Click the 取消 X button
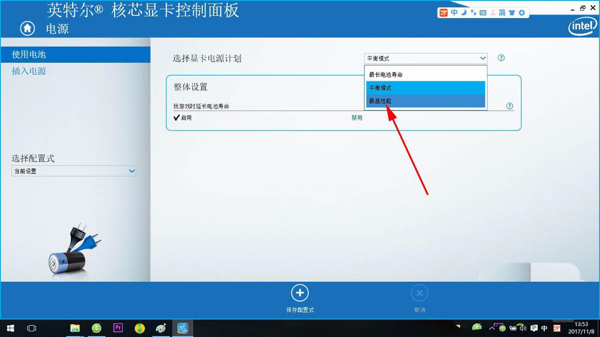 point(419,293)
